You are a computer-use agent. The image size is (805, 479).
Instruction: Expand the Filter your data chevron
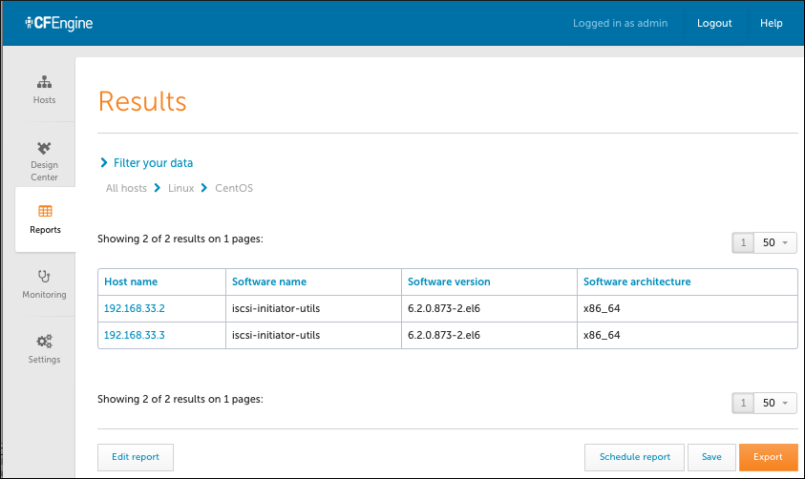coord(104,162)
